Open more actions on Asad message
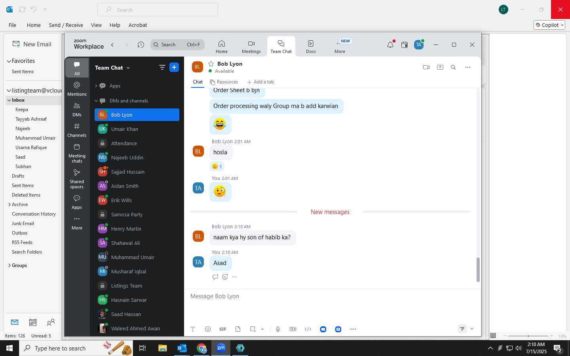The height and width of the screenshot is (356, 570). 234,277
